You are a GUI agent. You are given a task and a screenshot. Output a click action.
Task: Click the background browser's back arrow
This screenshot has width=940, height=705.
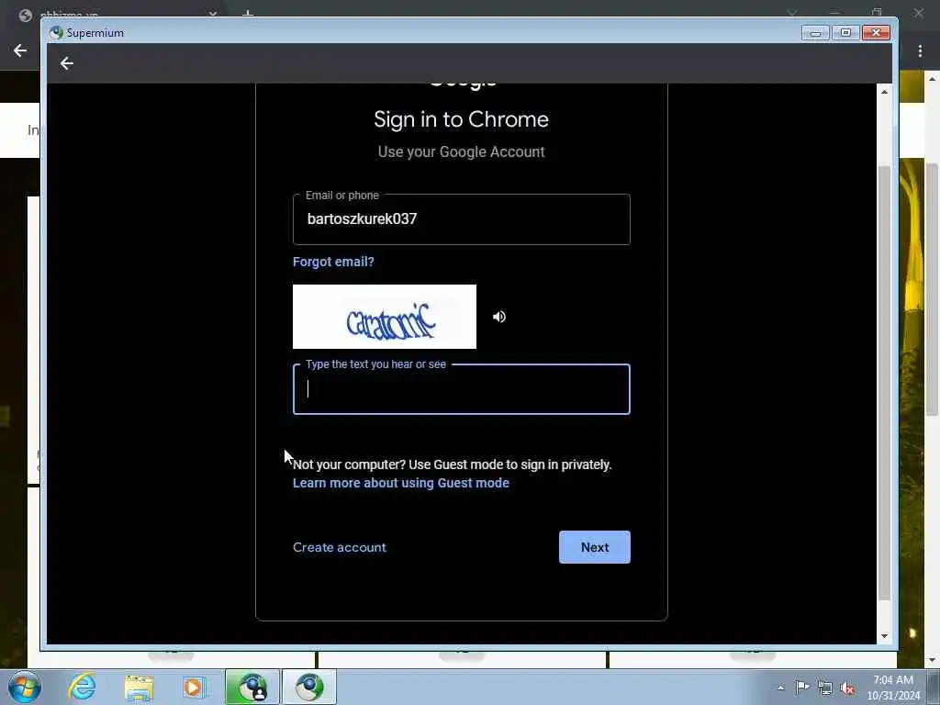[x=20, y=50]
